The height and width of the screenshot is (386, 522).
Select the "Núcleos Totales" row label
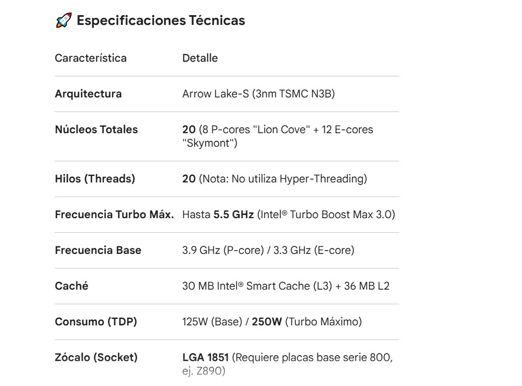[x=96, y=129]
